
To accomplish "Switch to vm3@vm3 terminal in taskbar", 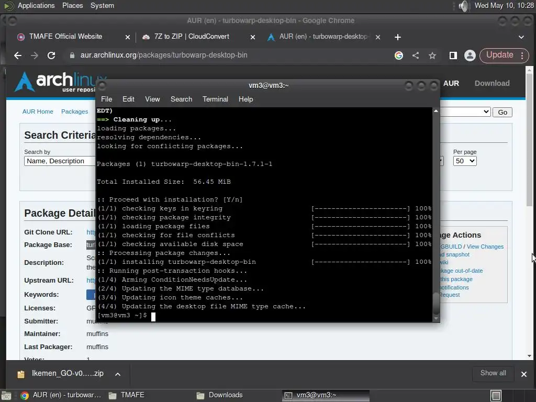I will [x=326, y=395].
